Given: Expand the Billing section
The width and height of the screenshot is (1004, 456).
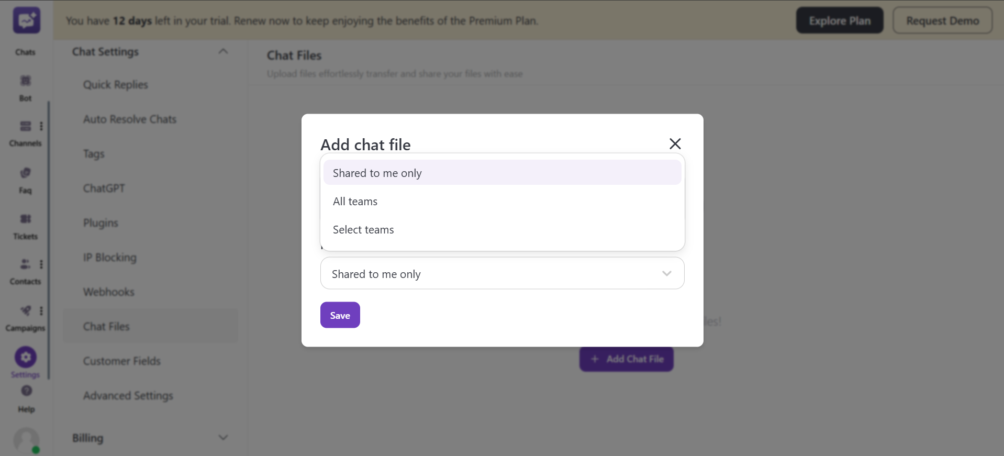Looking at the screenshot, I should pos(224,437).
